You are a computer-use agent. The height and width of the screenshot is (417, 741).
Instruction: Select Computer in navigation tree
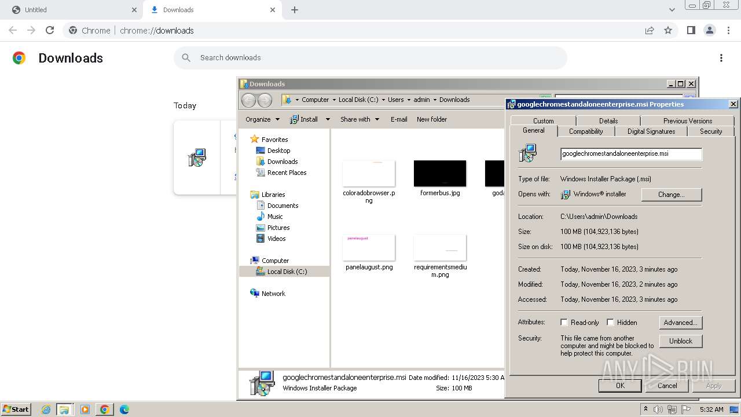pos(275,261)
